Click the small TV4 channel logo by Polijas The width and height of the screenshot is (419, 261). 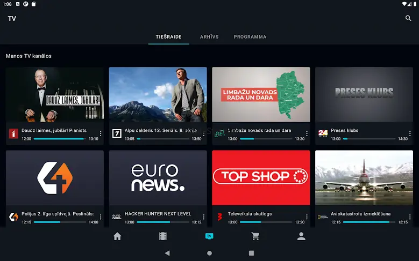point(13,217)
